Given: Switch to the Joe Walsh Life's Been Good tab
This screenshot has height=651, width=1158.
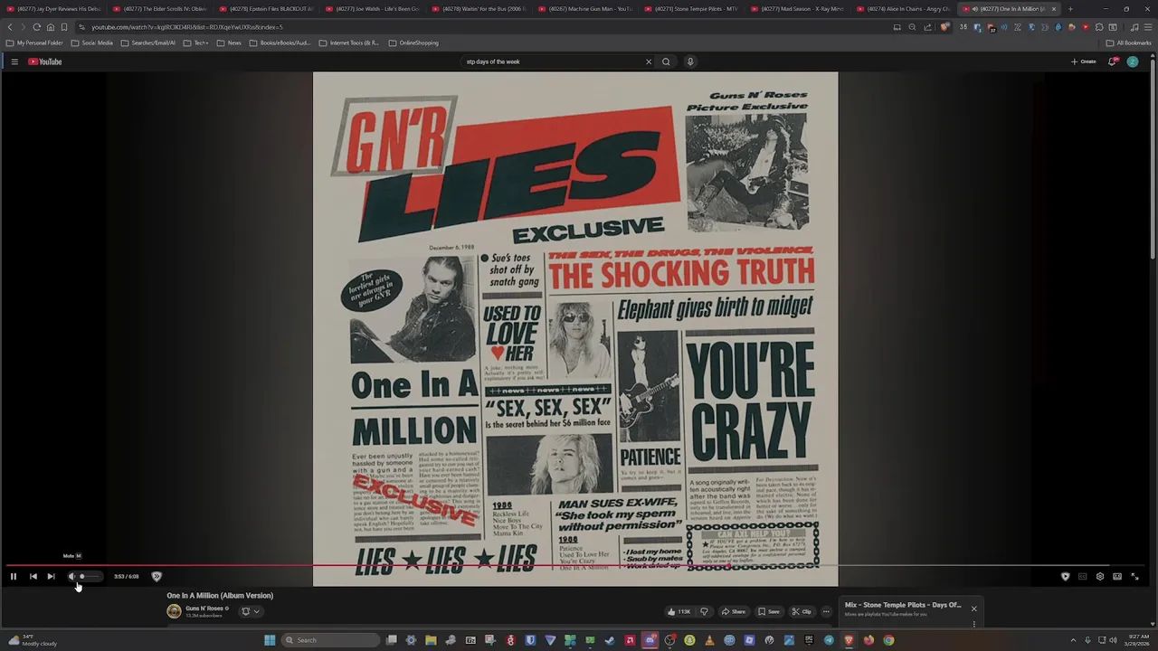Looking at the screenshot, I should click(373, 9).
